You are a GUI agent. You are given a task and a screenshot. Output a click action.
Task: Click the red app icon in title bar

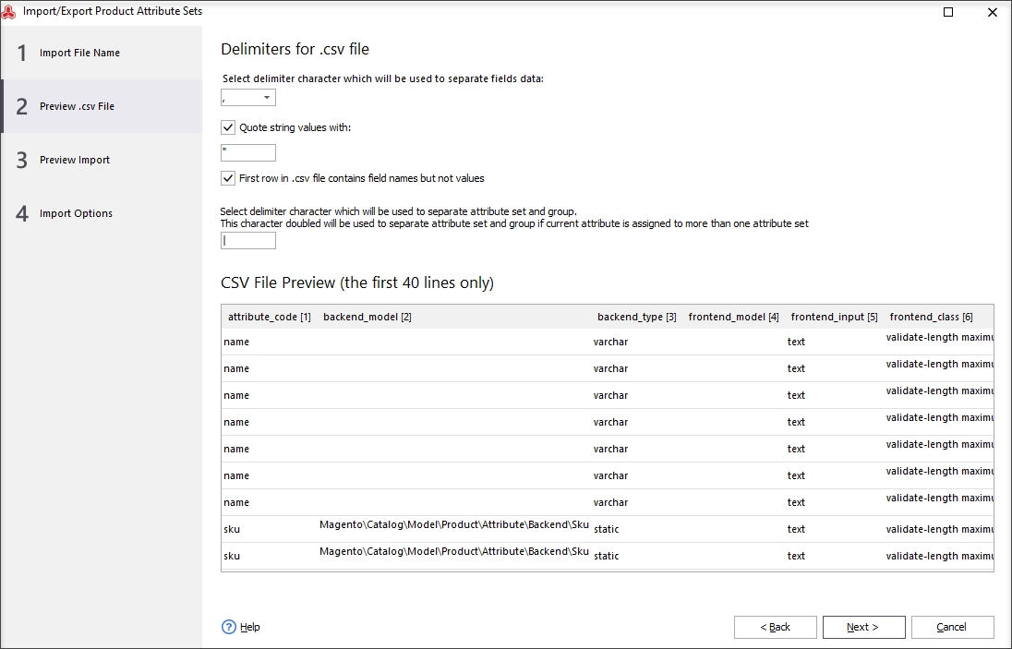pos(9,12)
